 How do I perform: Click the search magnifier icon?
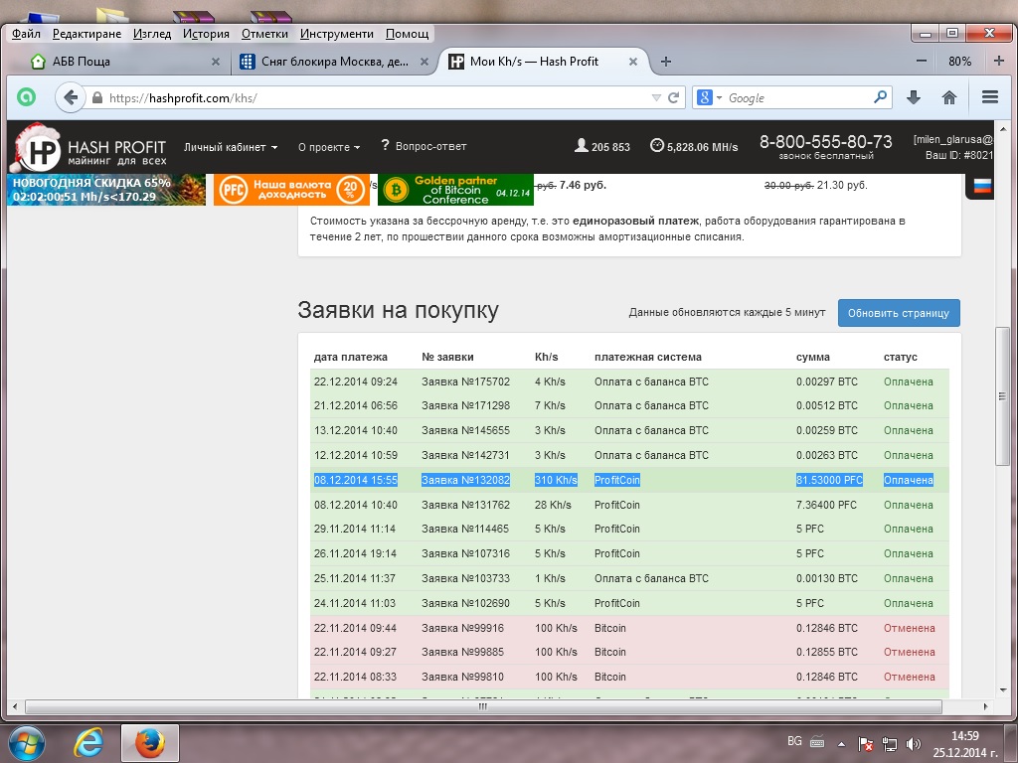(880, 97)
